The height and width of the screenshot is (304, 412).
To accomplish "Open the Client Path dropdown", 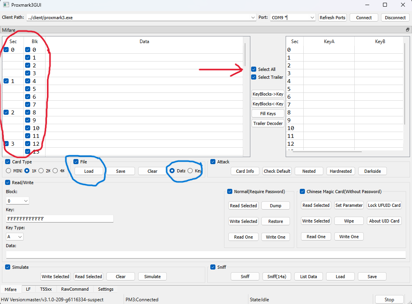I will click(253, 18).
